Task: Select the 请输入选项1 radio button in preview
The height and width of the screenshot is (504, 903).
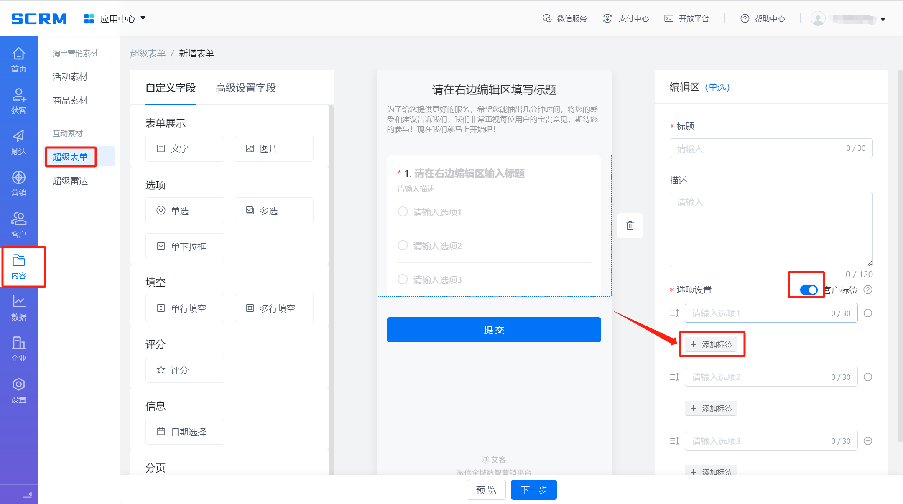Action: (x=403, y=211)
